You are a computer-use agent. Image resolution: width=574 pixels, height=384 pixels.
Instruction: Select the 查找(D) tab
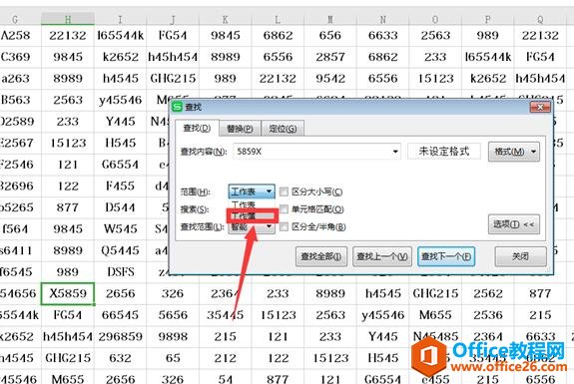197,128
